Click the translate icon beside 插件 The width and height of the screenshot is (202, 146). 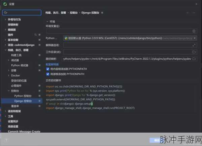point(36,34)
